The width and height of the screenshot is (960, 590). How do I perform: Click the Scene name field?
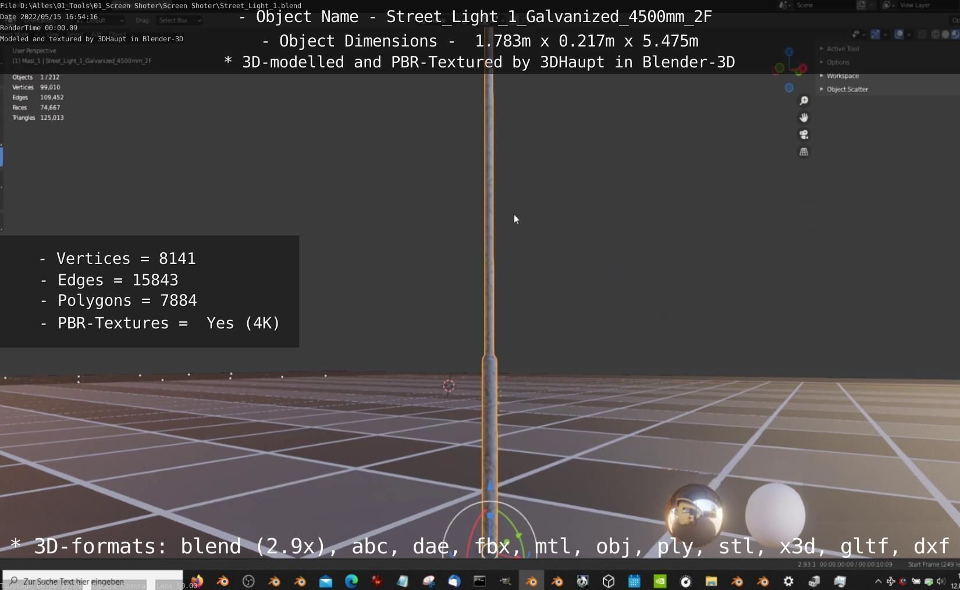pyautogui.click(x=824, y=5)
